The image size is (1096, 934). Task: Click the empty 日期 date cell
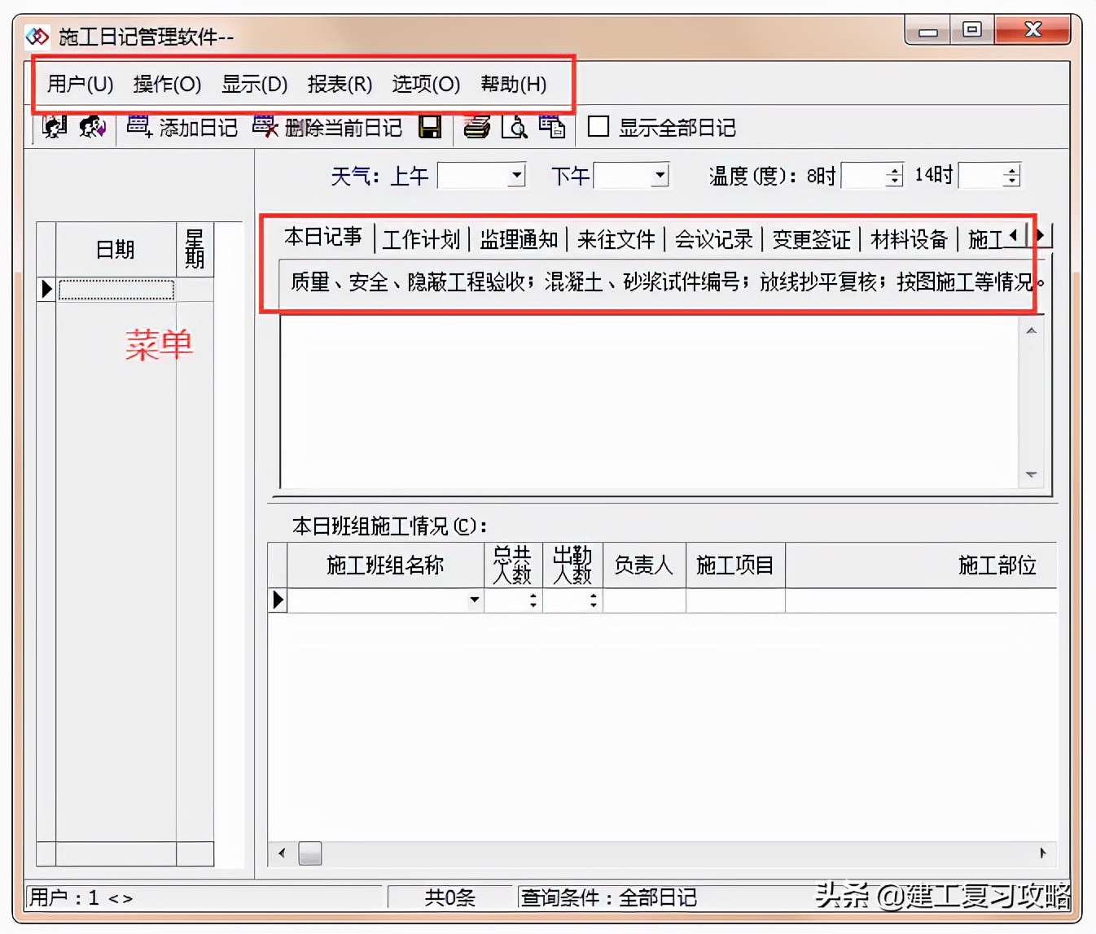tap(116, 290)
